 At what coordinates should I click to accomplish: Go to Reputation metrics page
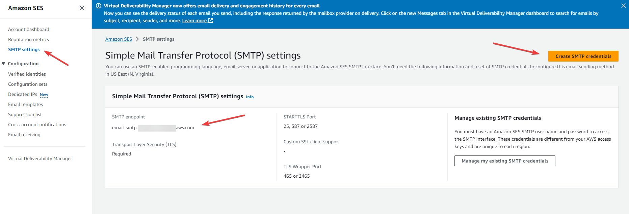28,39
